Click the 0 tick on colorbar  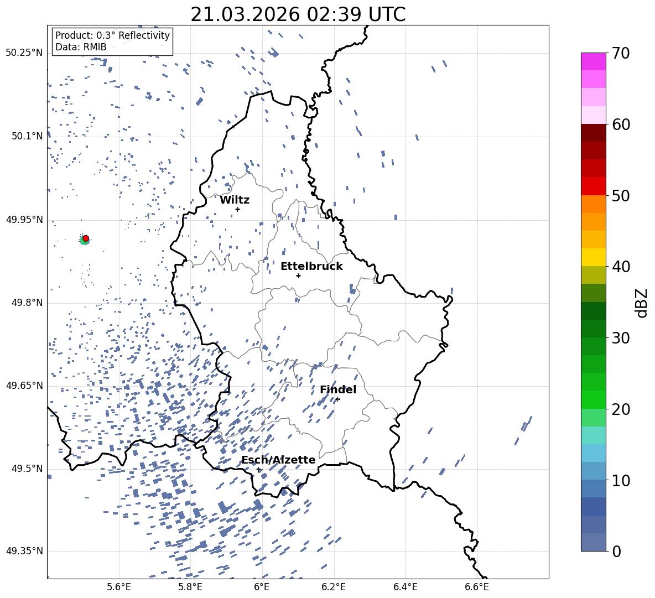pos(616,551)
